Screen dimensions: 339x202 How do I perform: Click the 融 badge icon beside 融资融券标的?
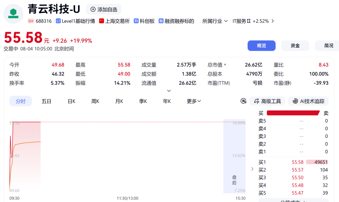[161, 21]
